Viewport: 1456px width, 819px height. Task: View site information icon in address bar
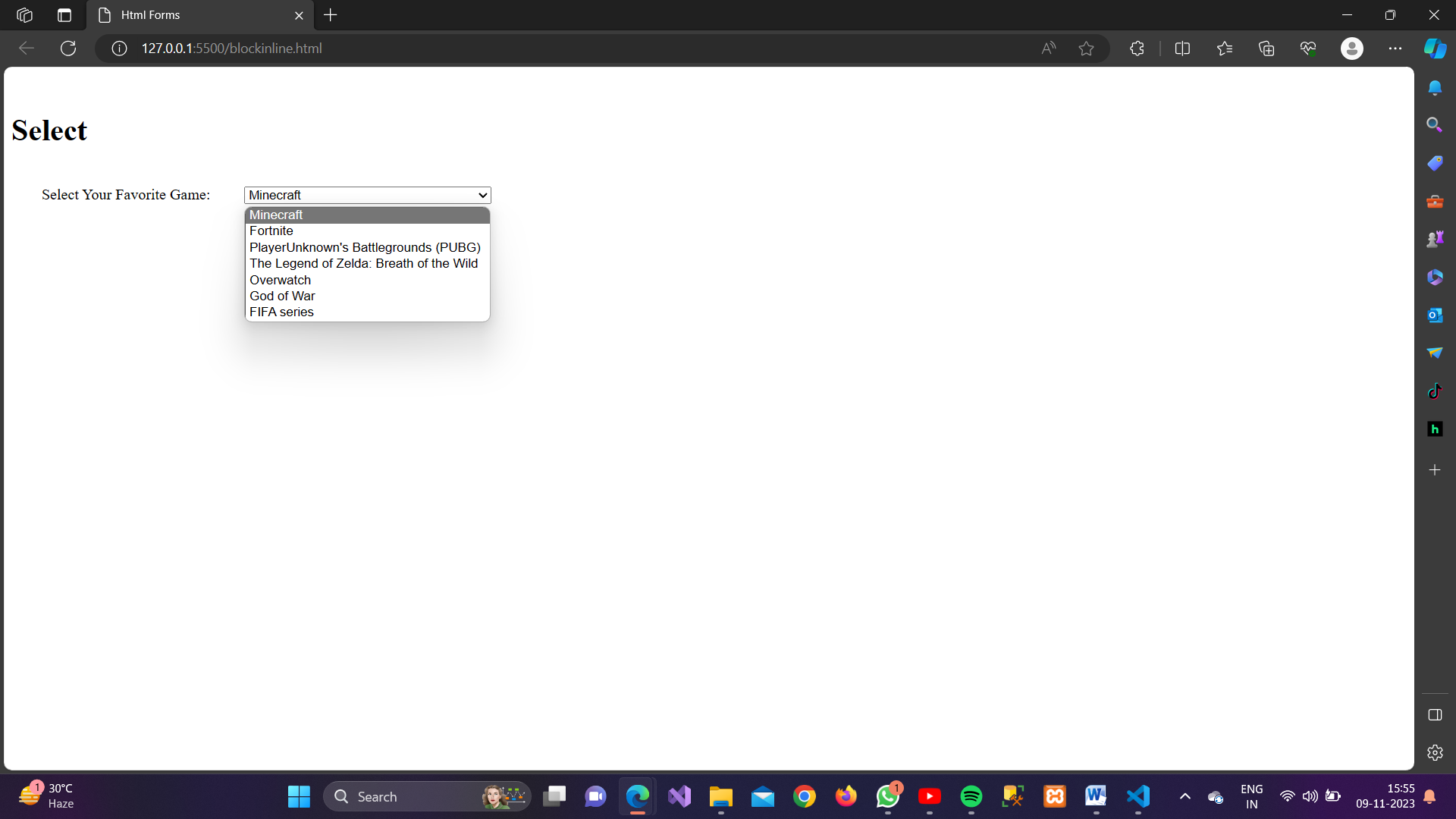point(119,49)
